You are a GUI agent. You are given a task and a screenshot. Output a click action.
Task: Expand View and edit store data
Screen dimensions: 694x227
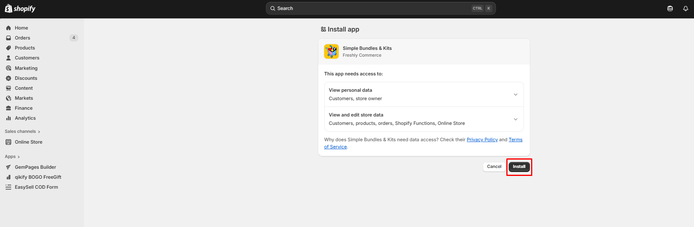[x=516, y=119]
